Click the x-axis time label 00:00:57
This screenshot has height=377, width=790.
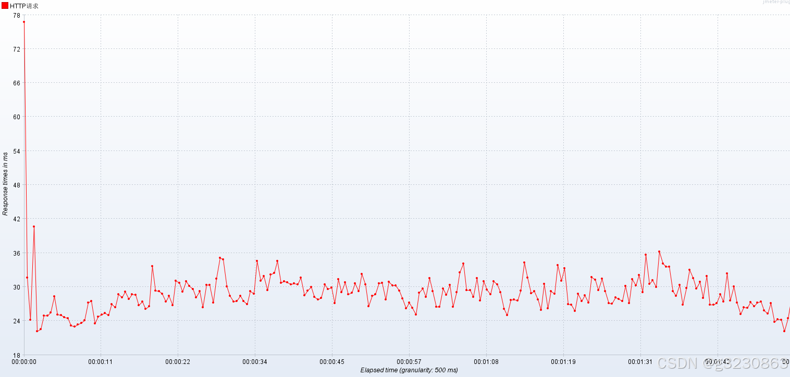coord(409,361)
